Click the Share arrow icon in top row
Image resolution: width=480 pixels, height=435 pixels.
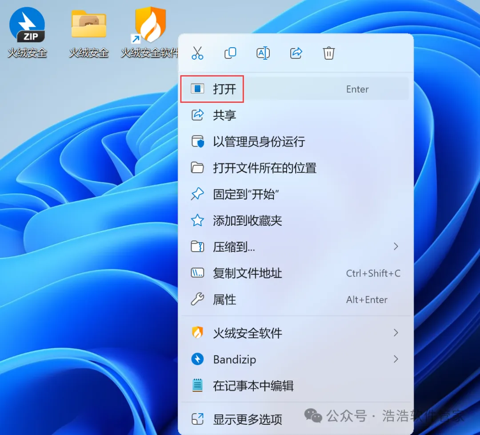[x=296, y=53]
